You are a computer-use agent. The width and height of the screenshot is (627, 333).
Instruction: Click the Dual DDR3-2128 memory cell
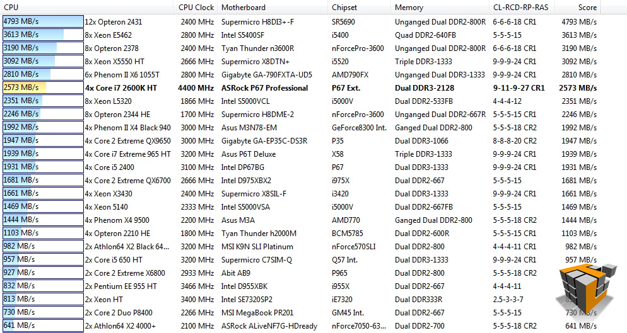coord(425,88)
